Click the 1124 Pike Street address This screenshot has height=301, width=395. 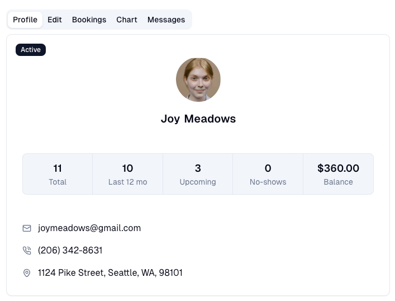[x=110, y=273]
